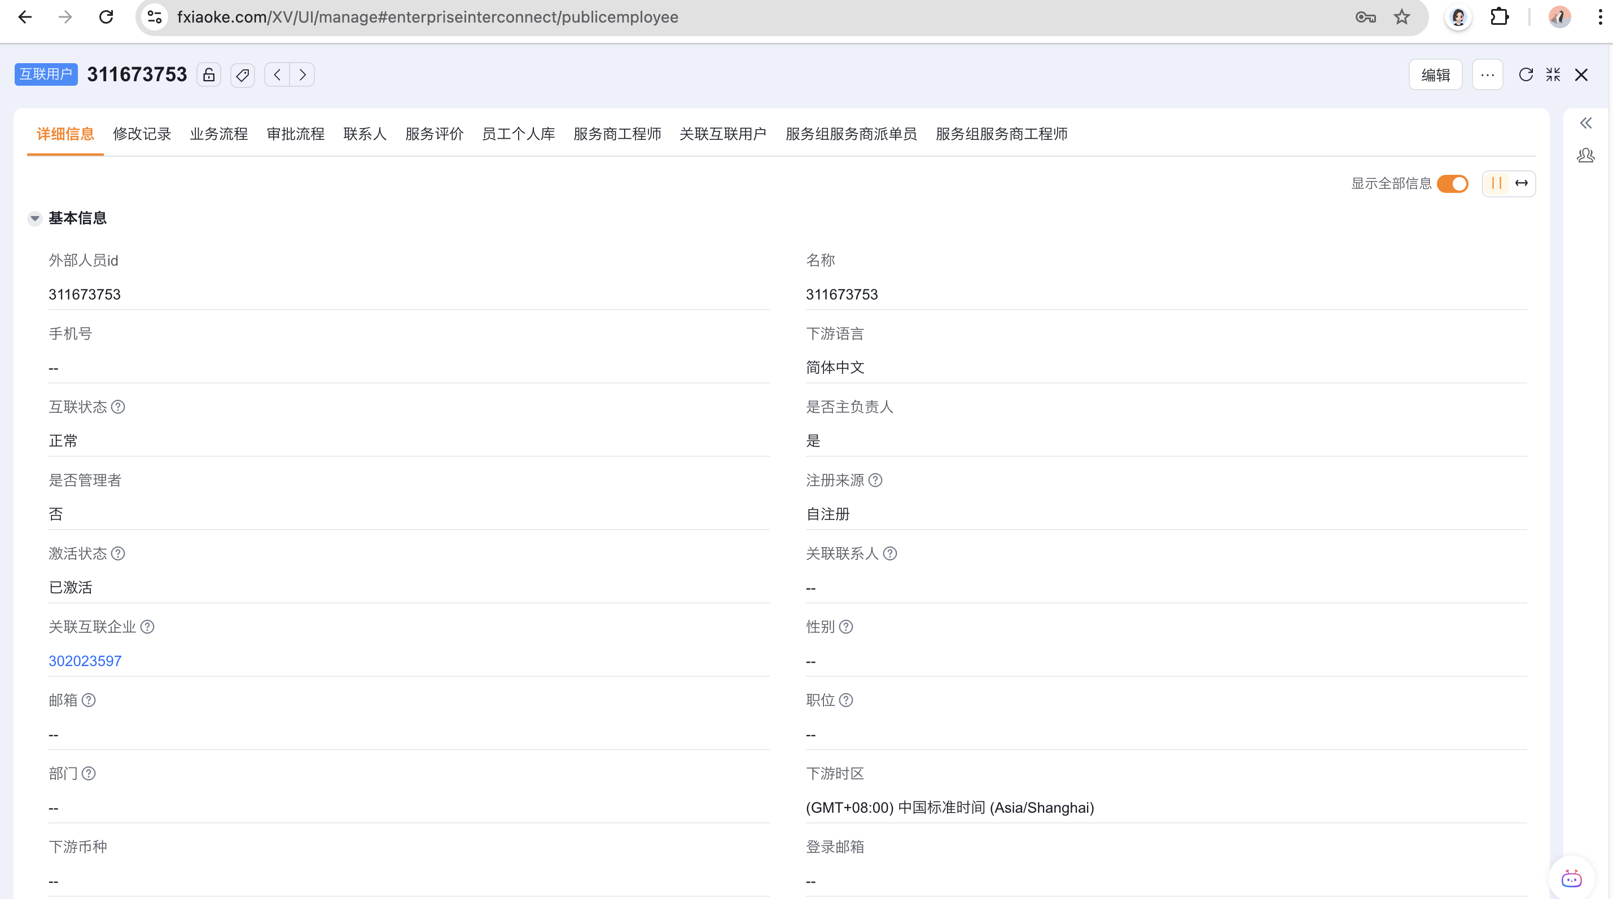
Task: Open the team members sidebar icon
Action: pos(1585,155)
